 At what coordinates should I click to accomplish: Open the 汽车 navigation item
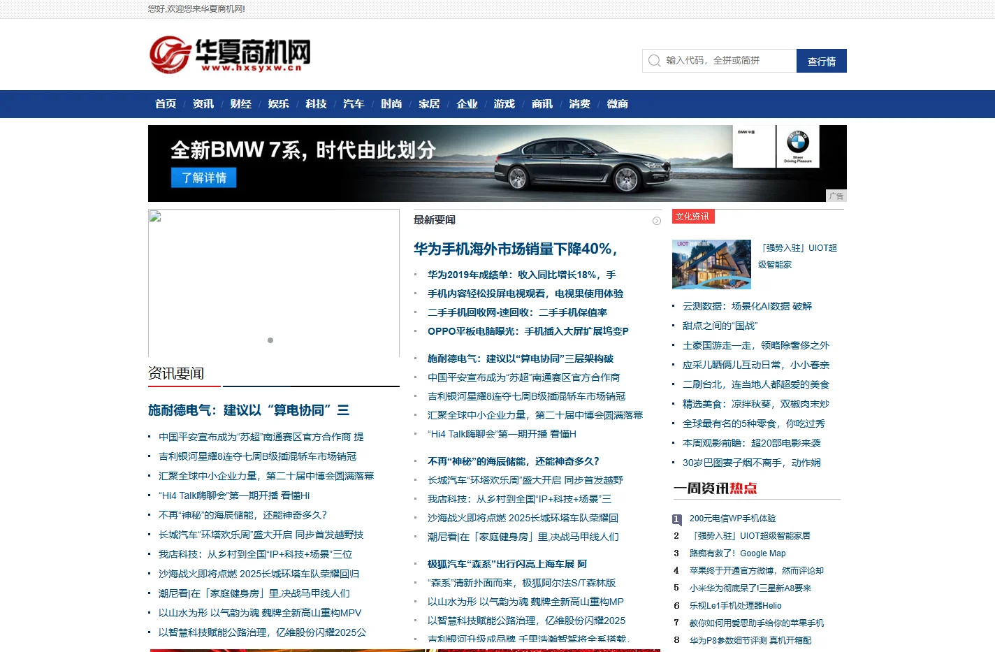pos(354,104)
